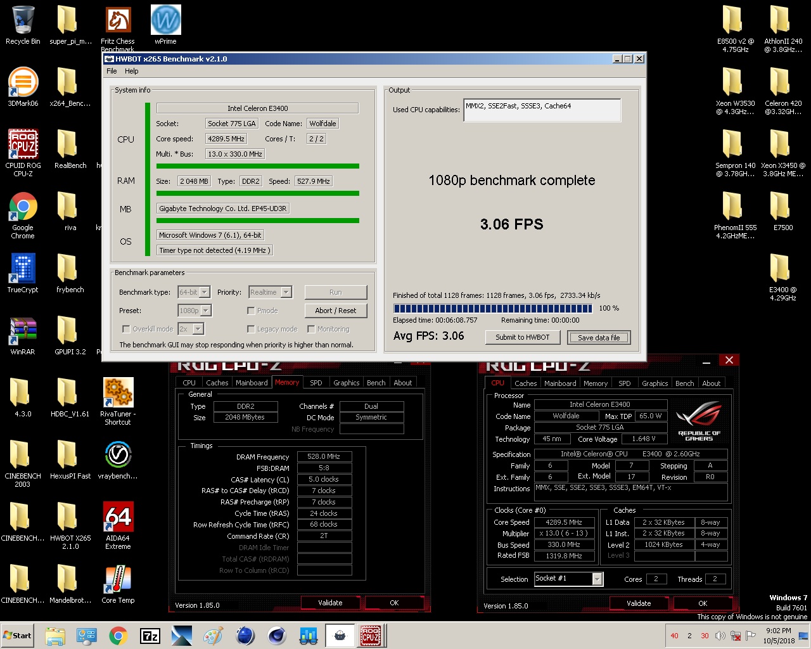Open AIDA64 Extreme desktop icon
Screen dimensions: 811x649
118,525
